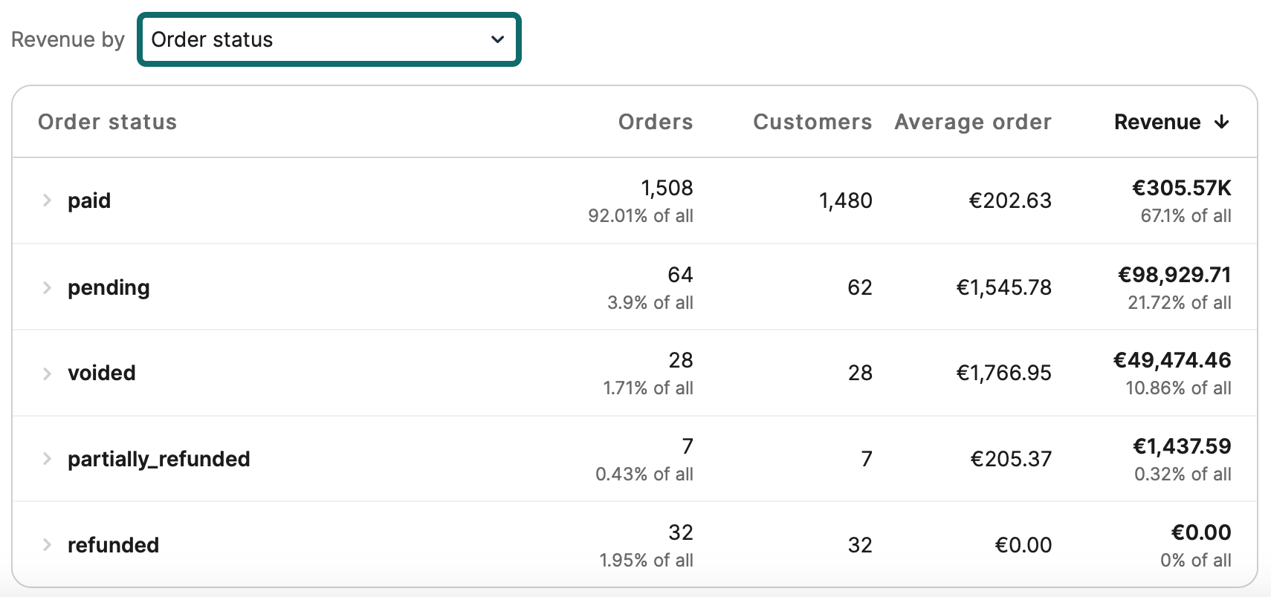Select the pending status row label
Screen dimensions: 1271x597
click(x=109, y=287)
